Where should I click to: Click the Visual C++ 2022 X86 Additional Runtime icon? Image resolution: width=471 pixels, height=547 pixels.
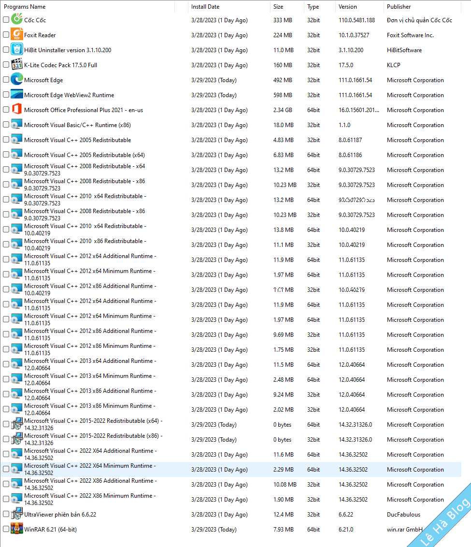(x=17, y=484)
